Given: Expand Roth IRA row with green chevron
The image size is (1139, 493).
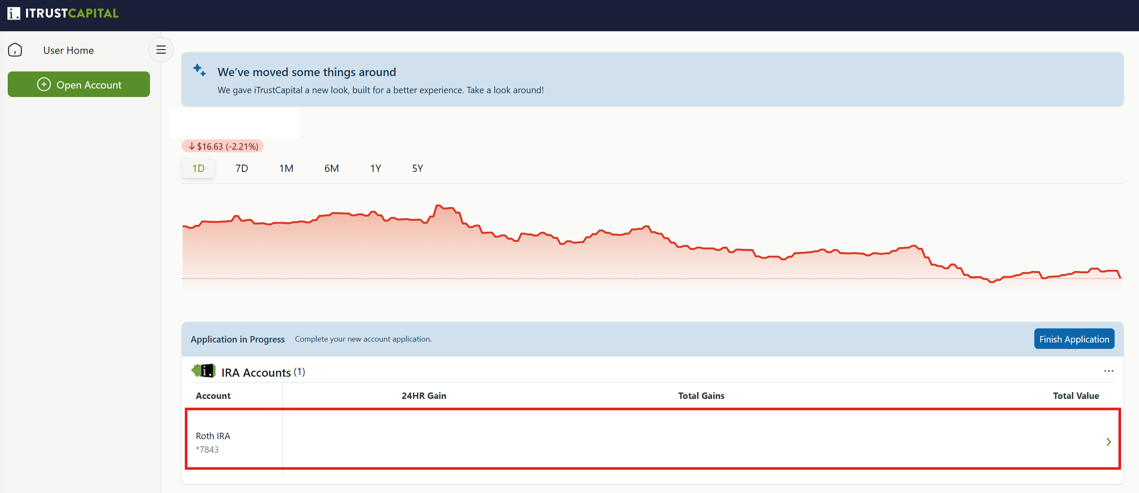Looking at the screenshot, I should (x=1109, y=442).
